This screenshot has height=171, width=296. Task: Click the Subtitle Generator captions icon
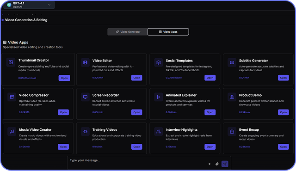coord(232,62)
